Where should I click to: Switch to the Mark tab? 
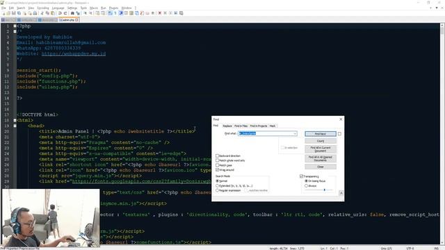coord(273,126)
